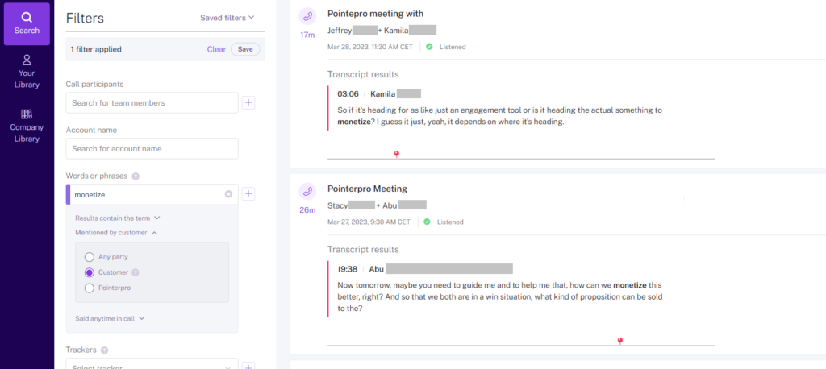Click the plus icon next to monetize field

pyautogui.click(x=248, y=194)
